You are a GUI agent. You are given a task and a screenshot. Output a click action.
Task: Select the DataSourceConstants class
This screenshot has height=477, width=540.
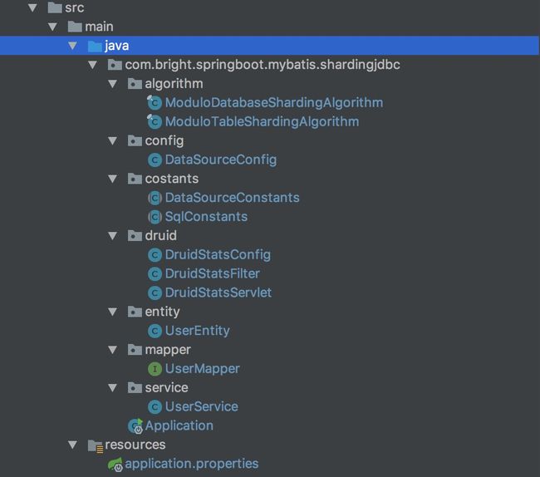tap(232, 198)
